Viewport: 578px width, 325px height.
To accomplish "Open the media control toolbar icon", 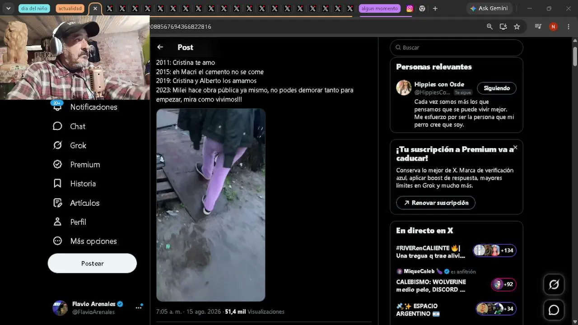I will pos(538,27).
